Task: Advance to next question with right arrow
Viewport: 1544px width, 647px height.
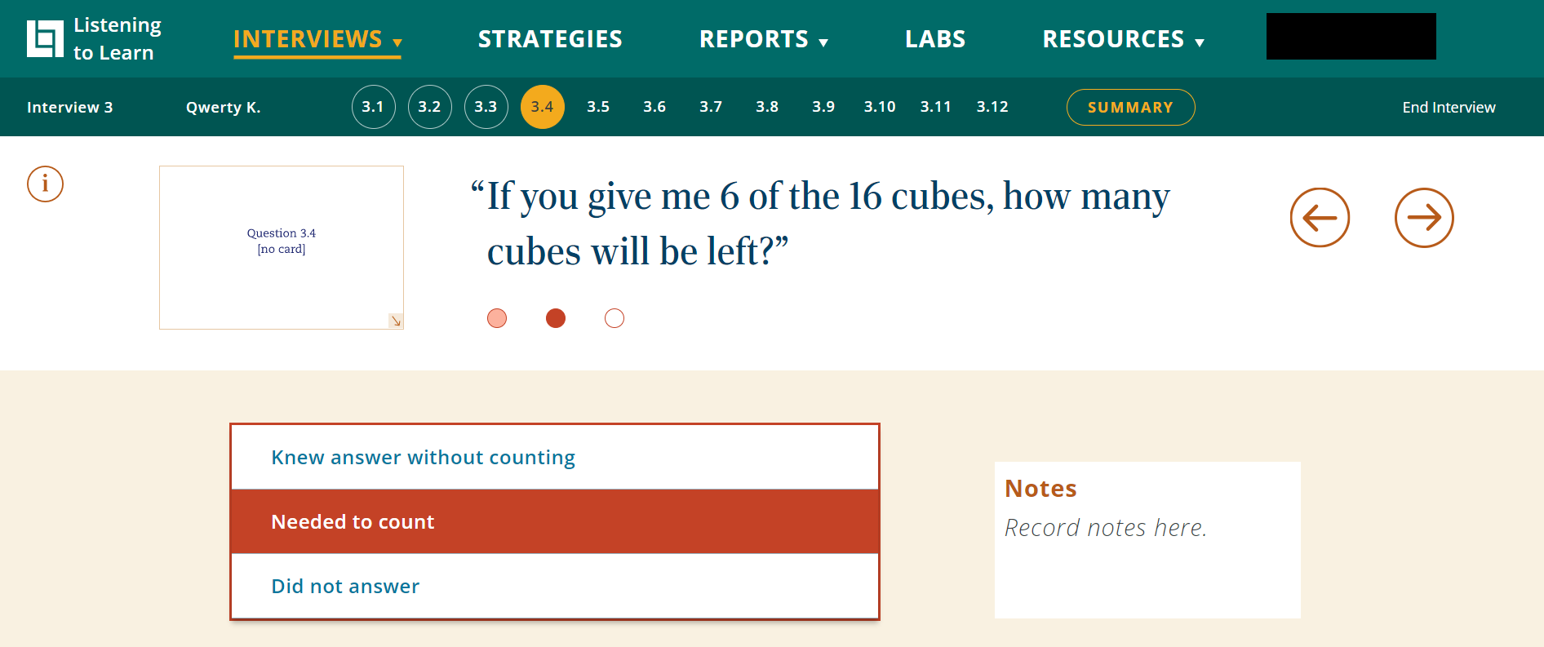Action: point(1423,218)
